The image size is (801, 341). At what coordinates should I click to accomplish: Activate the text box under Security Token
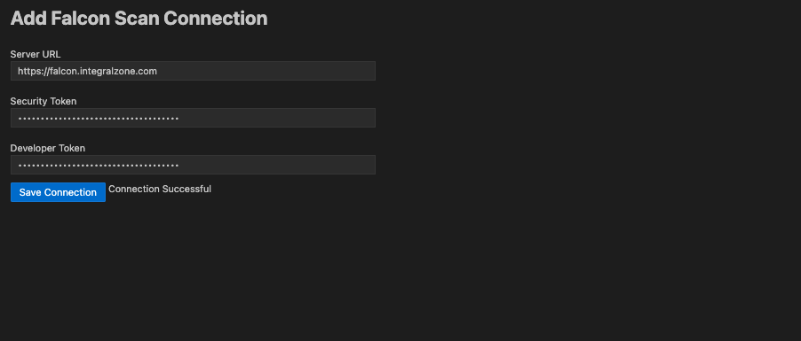pyautogui.click(x=193, y=118)
